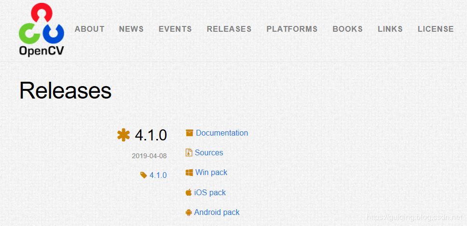
Task: Click the Windows logo icon
Action: 189,173
